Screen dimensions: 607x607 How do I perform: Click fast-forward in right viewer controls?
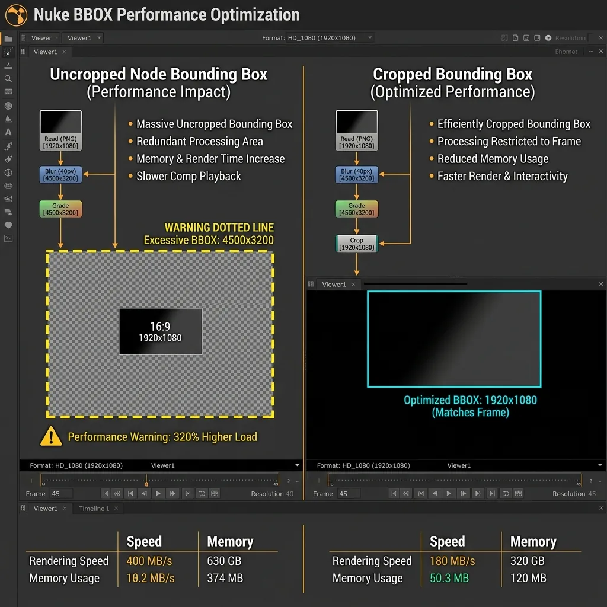(x=463, y=493)
